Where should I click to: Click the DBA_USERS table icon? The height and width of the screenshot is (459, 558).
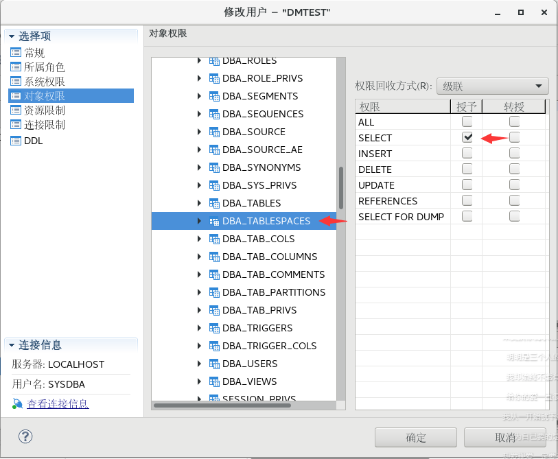tap(214, 364)
